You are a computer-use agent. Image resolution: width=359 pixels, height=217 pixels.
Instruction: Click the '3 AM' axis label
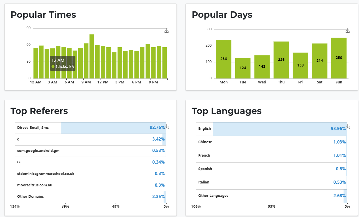52,82
